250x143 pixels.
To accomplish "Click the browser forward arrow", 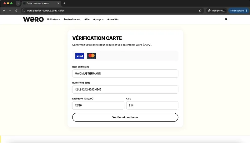I will pyautogui.click(x=10, y=11).
